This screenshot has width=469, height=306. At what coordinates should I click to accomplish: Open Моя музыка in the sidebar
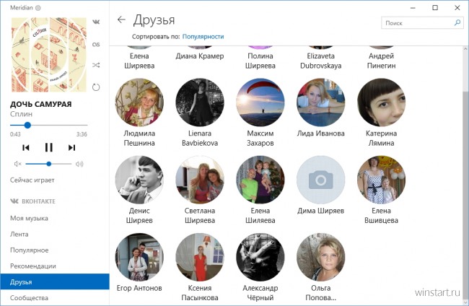click(x=29, y=218)
